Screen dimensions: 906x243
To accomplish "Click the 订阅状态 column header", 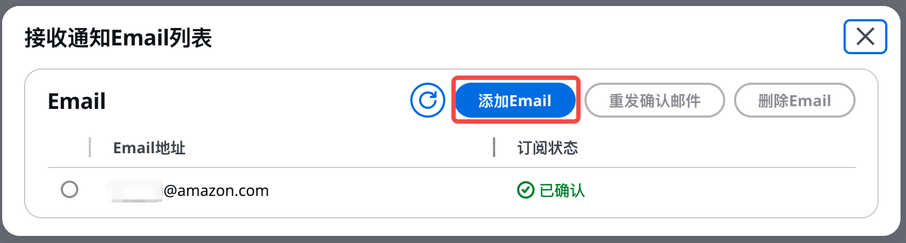I will click(548, 148).
